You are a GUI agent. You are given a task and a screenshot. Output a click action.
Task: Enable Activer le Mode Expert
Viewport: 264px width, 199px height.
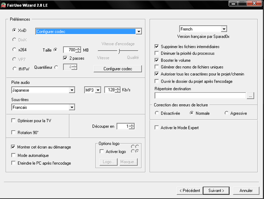coord(157,128)
